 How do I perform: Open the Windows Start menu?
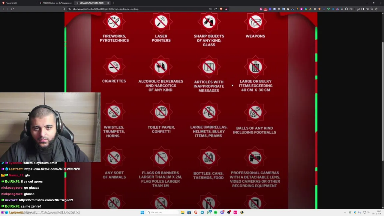(x=142, y=212)
